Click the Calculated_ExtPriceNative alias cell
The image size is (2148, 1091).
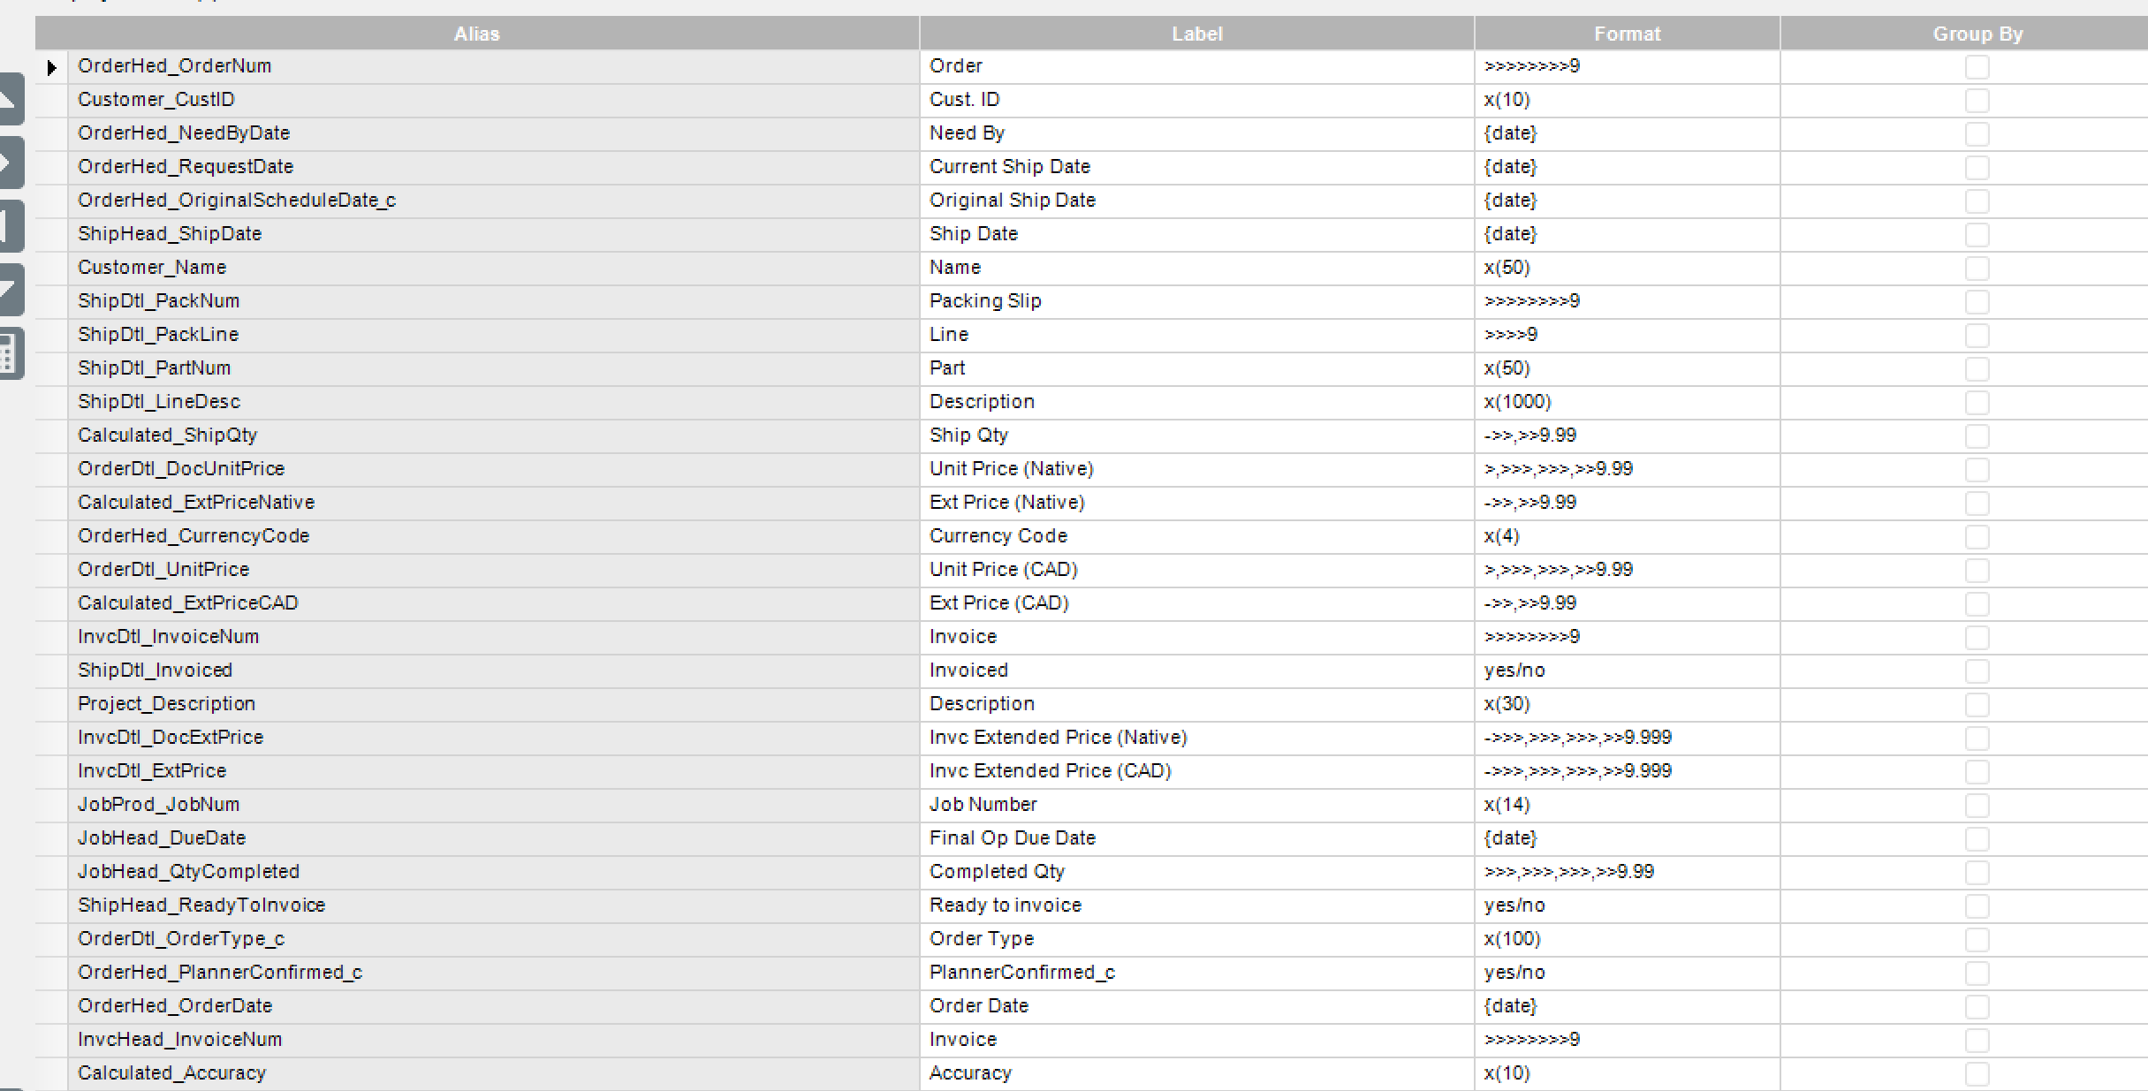click(494, 503)
